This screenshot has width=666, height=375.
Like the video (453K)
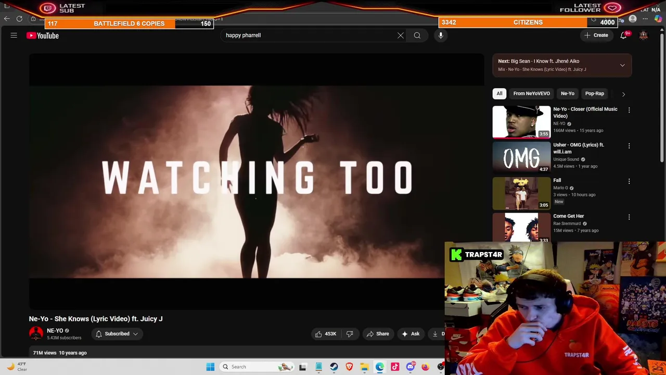pyautogui.click(x=326, y=334)
